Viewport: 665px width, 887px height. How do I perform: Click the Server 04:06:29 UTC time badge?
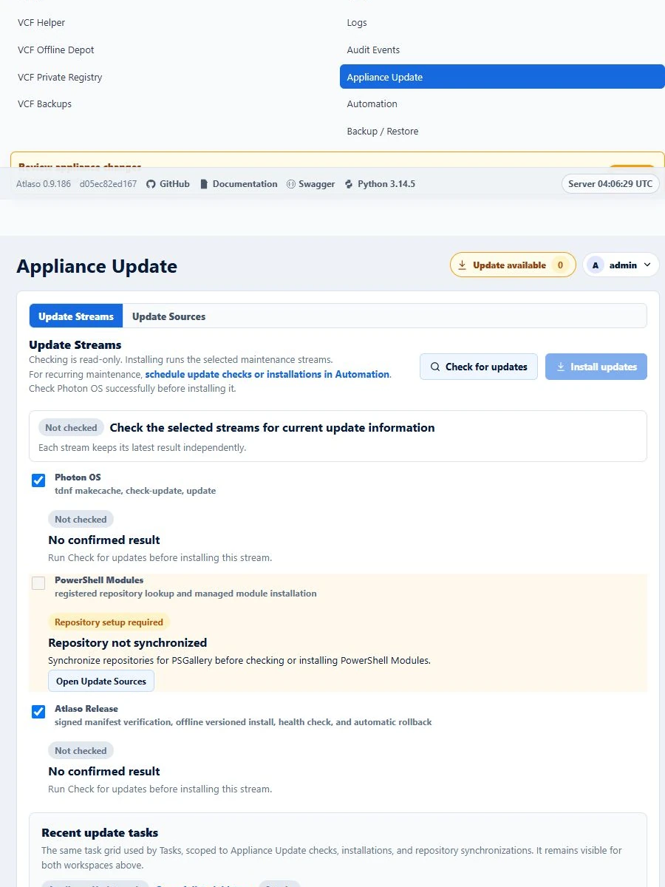[x=610, y=184]
